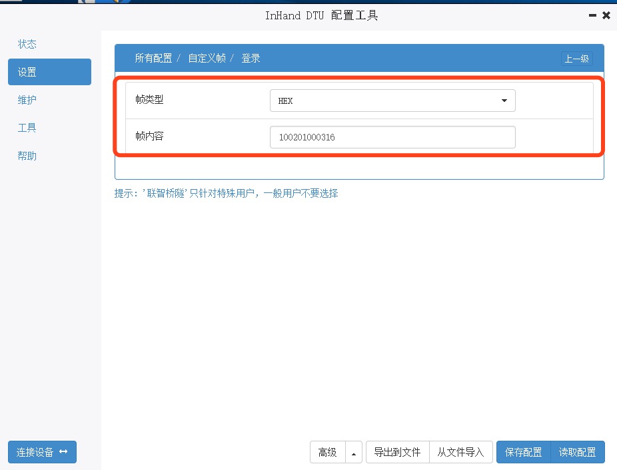This screenshot has height=470, width=617.
Task: Import config using 从文件导入
Action: click(x=460, y=452)
